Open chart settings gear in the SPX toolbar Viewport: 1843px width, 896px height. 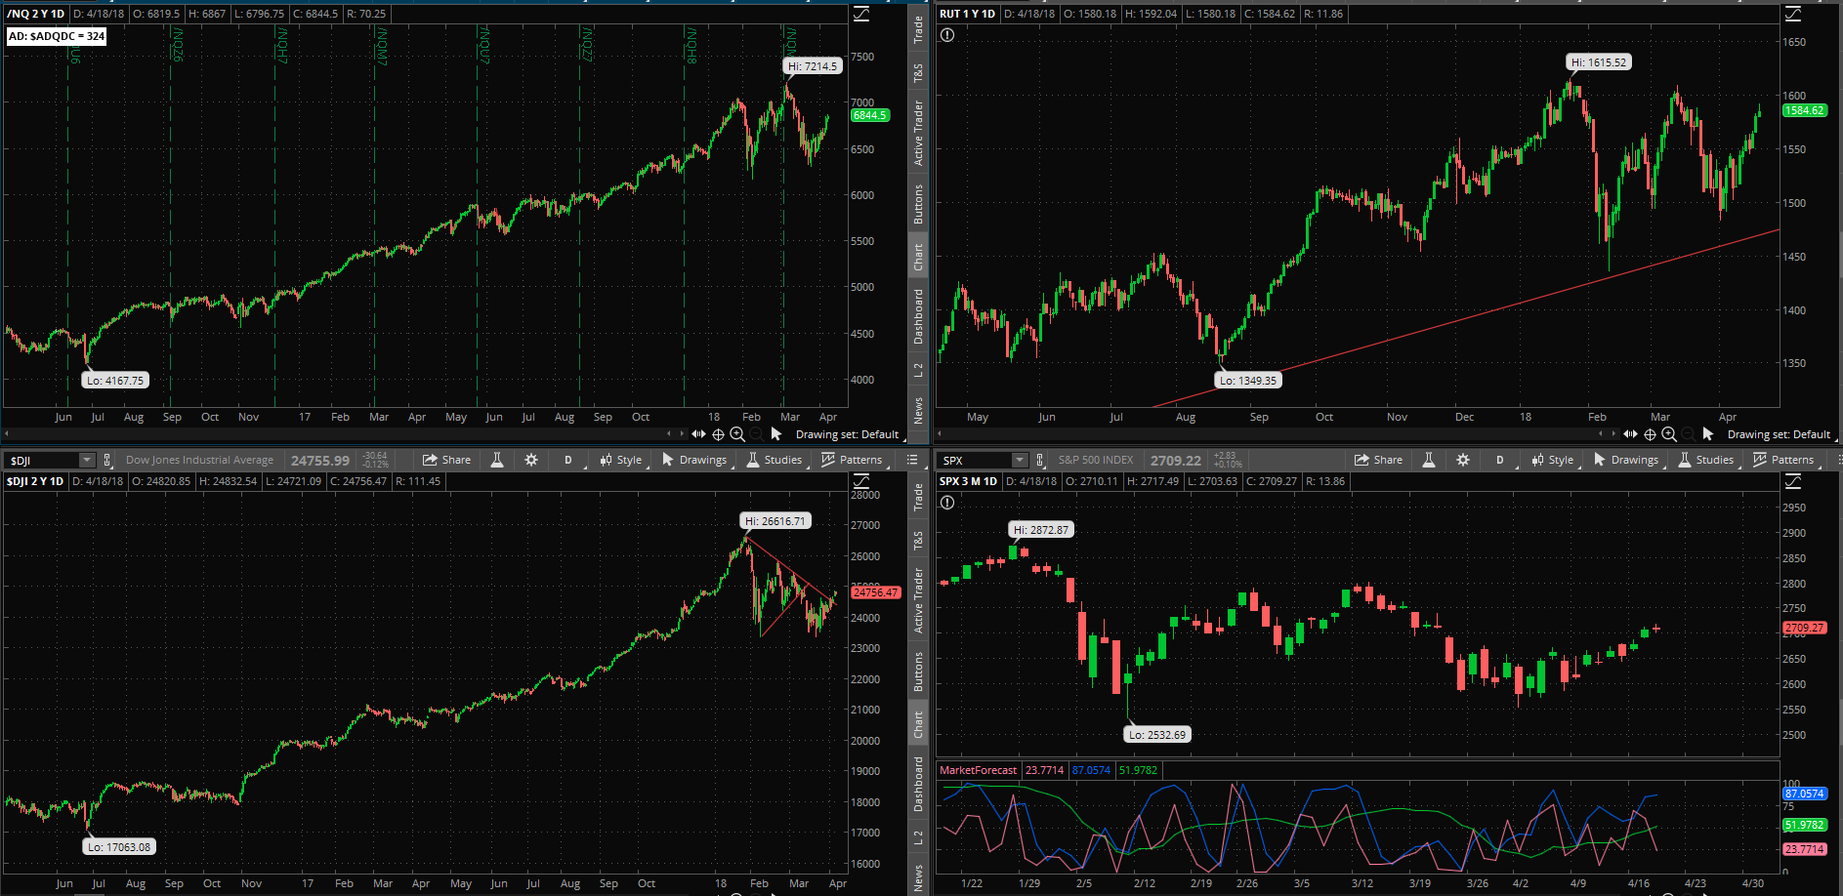[x=1463, y=460]
